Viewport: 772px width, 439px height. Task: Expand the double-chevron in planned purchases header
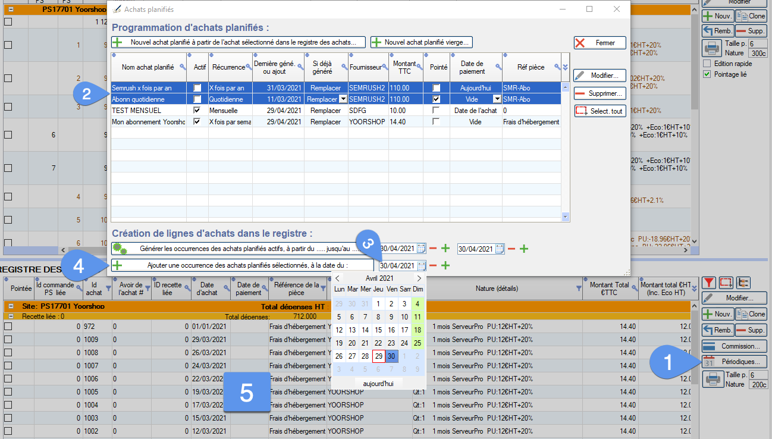click(x=565, y=67)
